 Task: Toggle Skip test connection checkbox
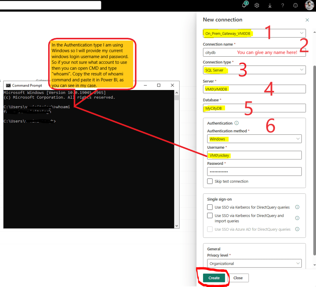(210, 181)
